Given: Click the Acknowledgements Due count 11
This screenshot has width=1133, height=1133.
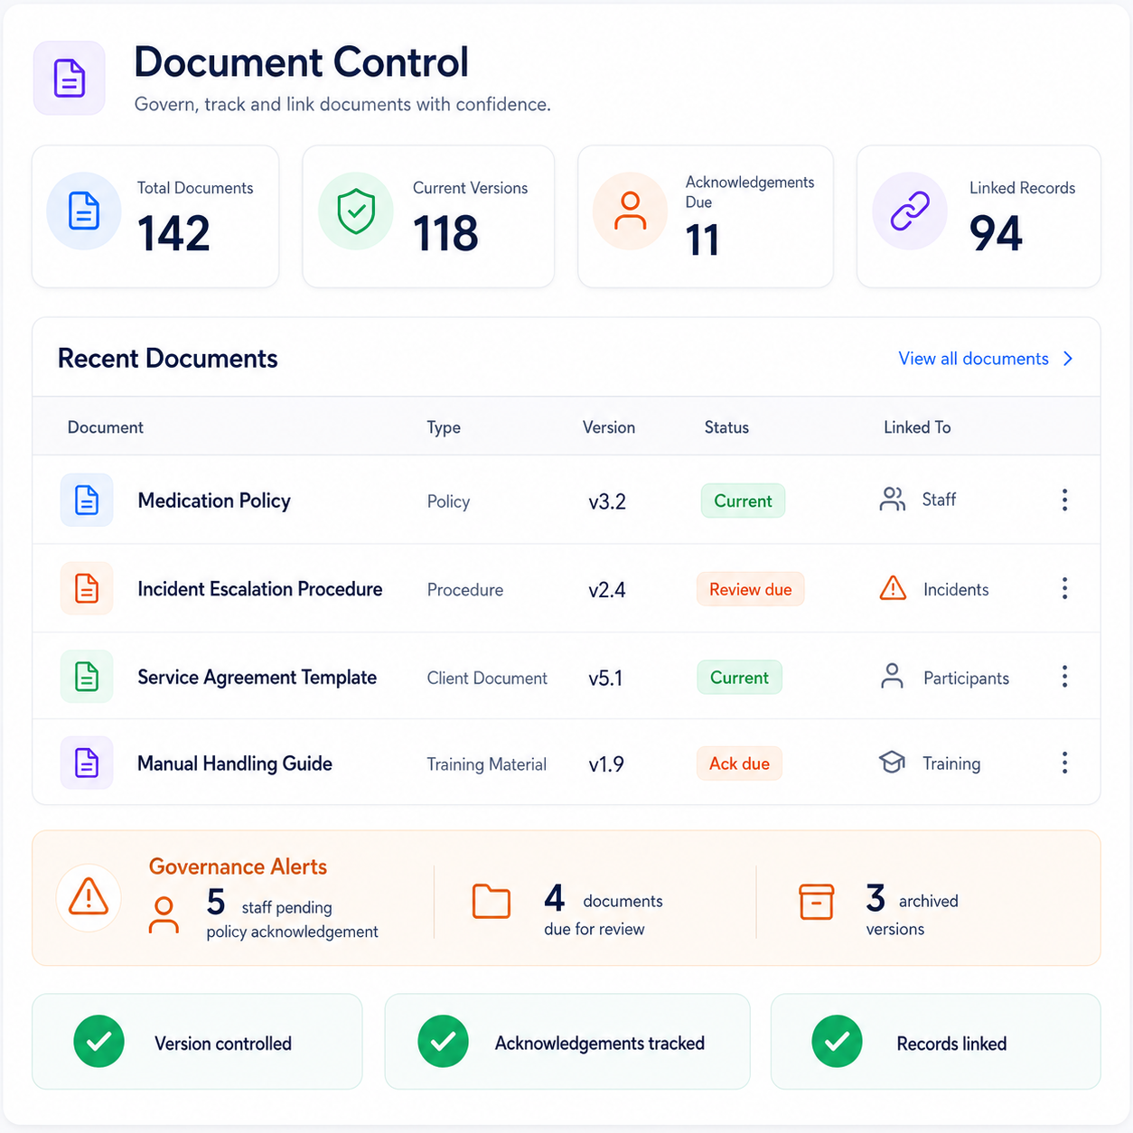Looking at the screenshot, I should (702, 239).
